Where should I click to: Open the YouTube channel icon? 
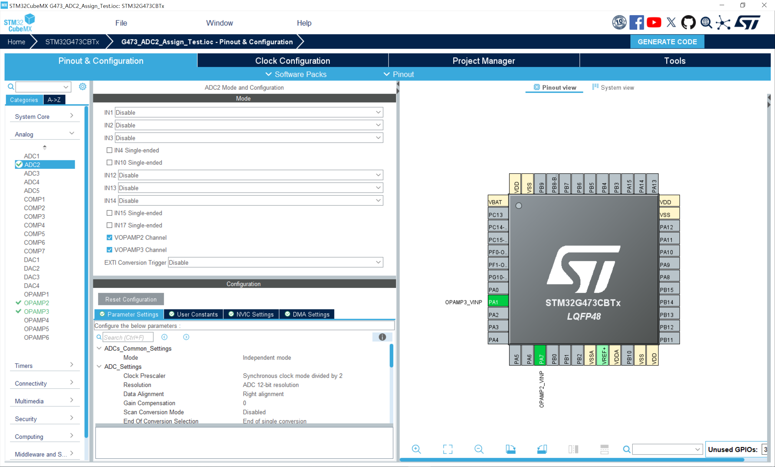tap(654, 22)
